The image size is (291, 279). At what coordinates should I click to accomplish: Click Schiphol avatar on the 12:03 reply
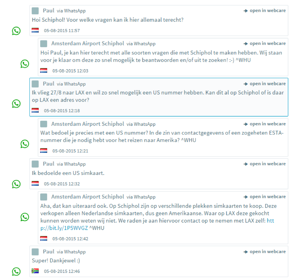(44, 44)
